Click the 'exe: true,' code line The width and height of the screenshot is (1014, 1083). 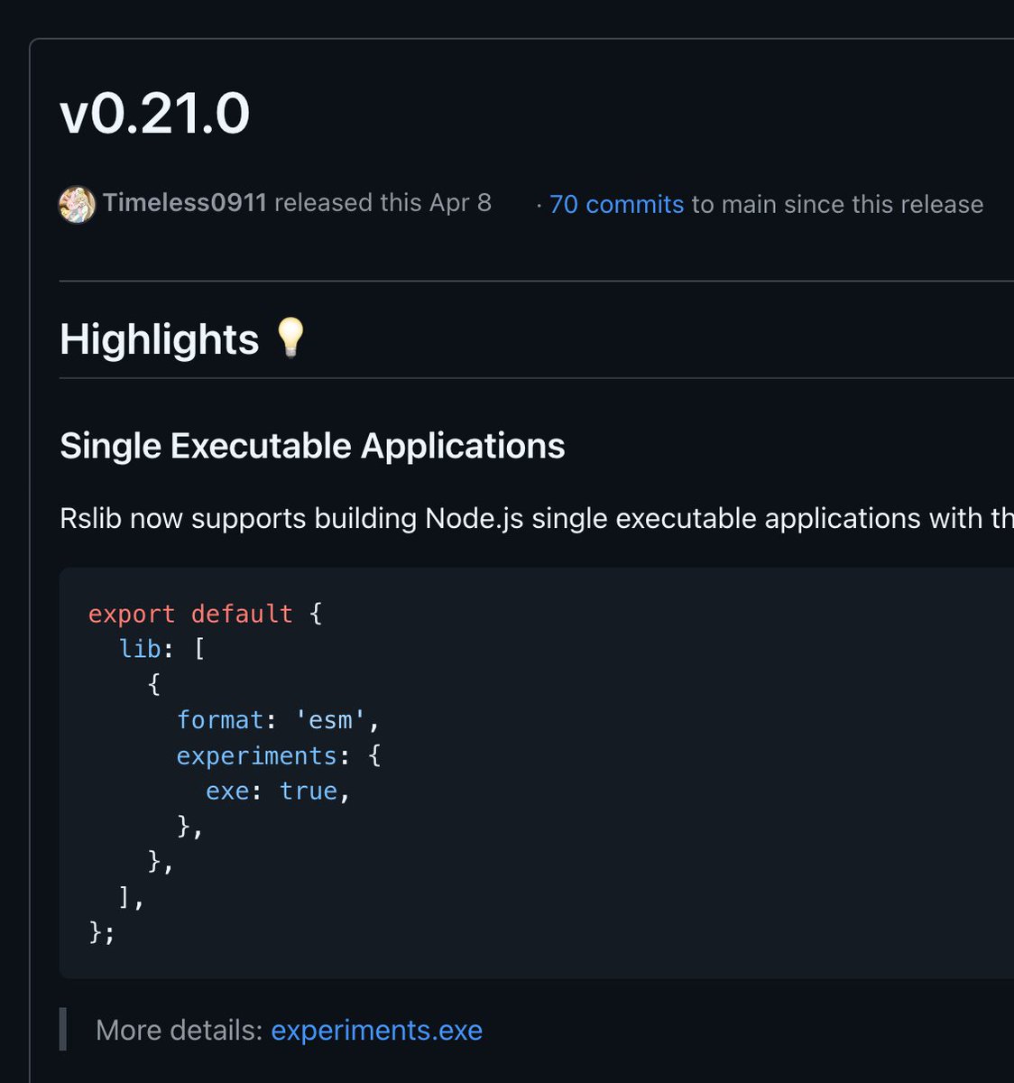tap(278, 791)
